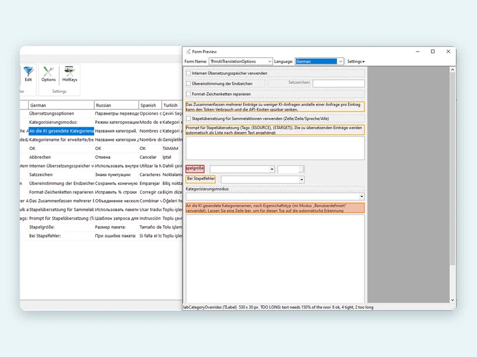
Task: Select the 'Размер пакета:' Russian cell
Action: tap(116, 227)
